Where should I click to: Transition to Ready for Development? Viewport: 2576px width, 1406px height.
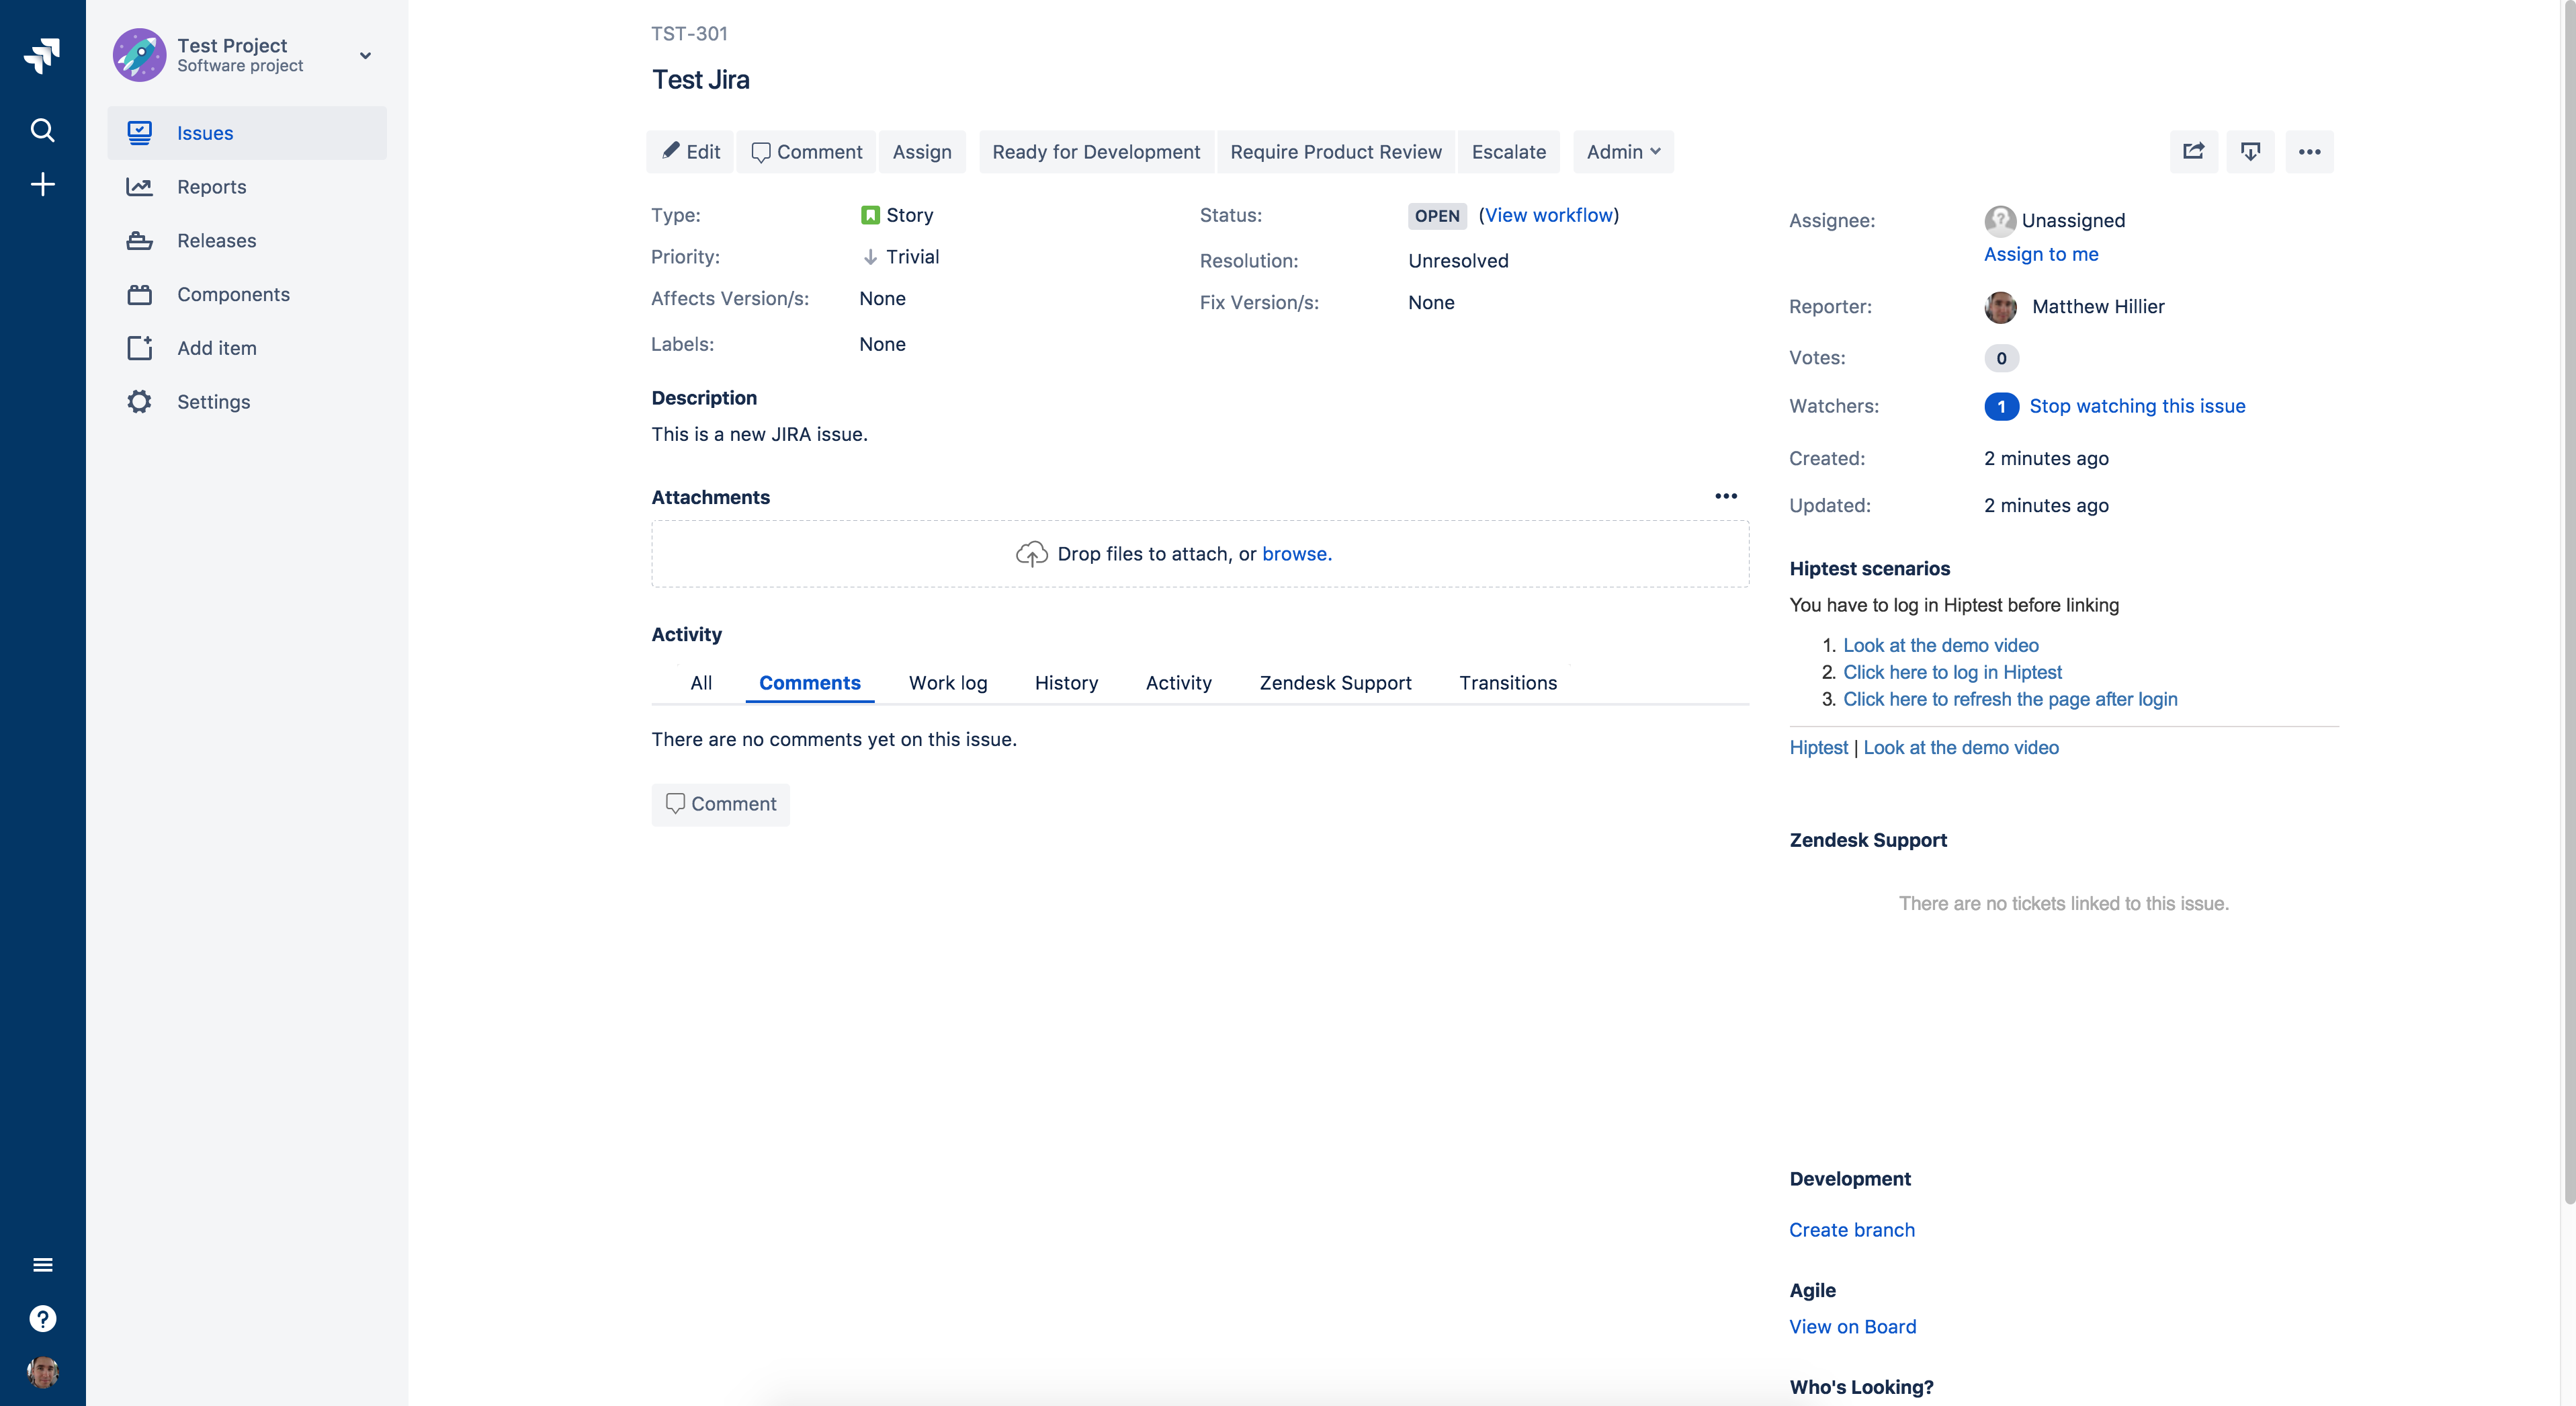(1096, 152)
